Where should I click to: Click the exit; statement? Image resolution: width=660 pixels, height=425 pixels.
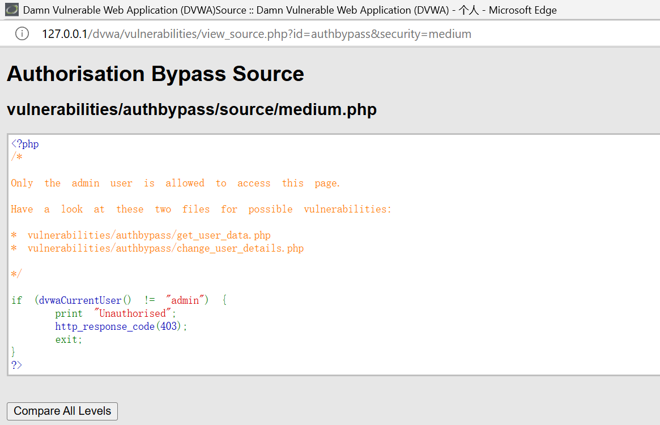click(69, 339)
